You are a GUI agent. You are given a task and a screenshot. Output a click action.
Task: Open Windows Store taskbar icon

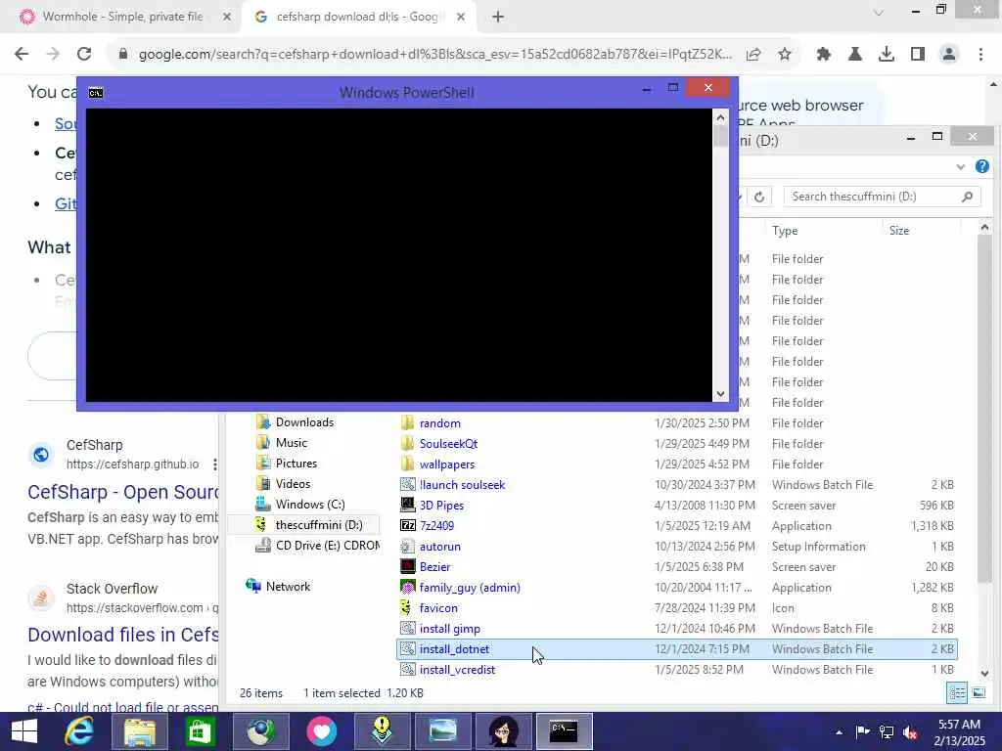[x=200, y=731]
